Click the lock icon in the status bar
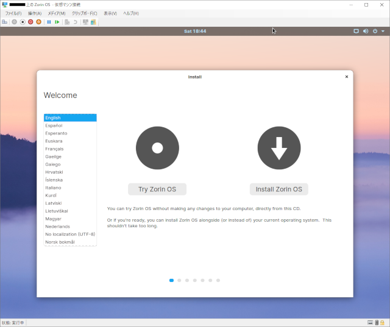 (382, 323)
